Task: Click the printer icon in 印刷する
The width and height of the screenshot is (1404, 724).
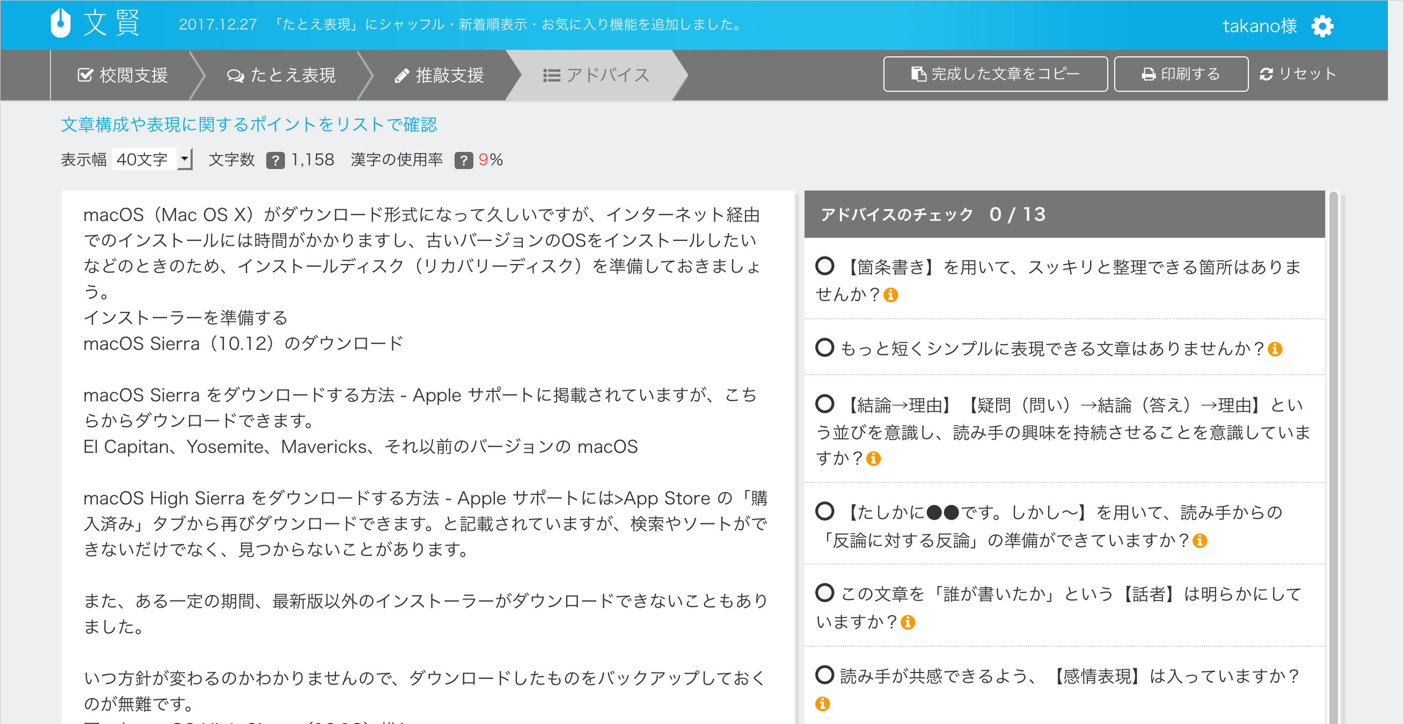Action: point(1149,74)
